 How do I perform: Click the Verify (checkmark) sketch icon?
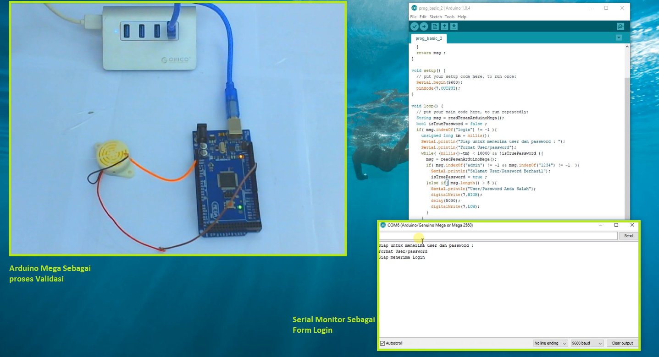click(415, 26)
